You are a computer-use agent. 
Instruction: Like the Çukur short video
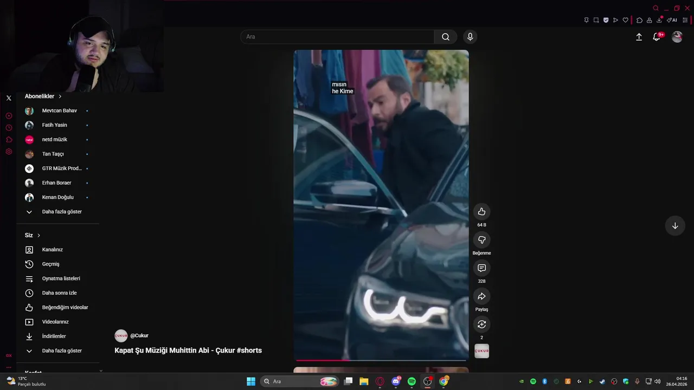tap(481, 212)
